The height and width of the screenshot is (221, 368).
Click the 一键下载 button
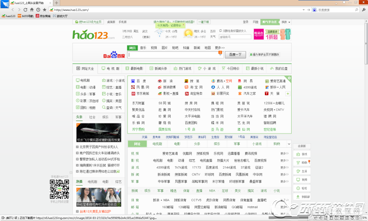tap(204, 22)
